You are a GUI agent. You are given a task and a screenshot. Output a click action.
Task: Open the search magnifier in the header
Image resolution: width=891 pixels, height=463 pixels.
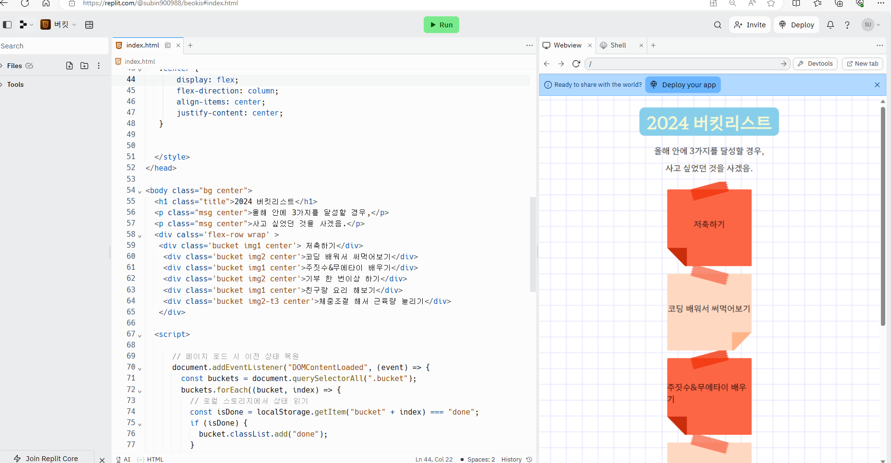[x=718, y=25]
